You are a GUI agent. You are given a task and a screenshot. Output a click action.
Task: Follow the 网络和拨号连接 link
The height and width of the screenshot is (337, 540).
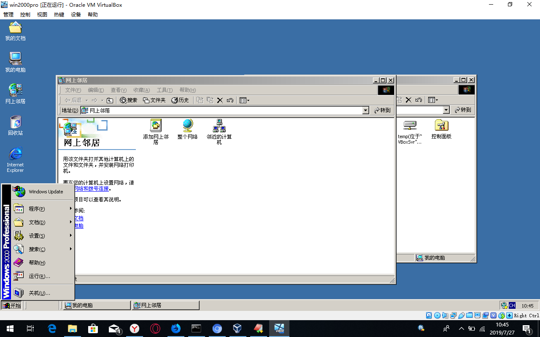click(92, 189)
